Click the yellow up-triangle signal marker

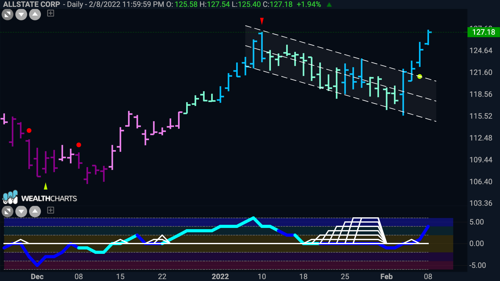[x=46, y=186]
